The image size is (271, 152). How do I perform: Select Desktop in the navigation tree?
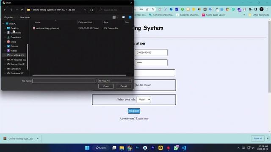pos(14,28)
